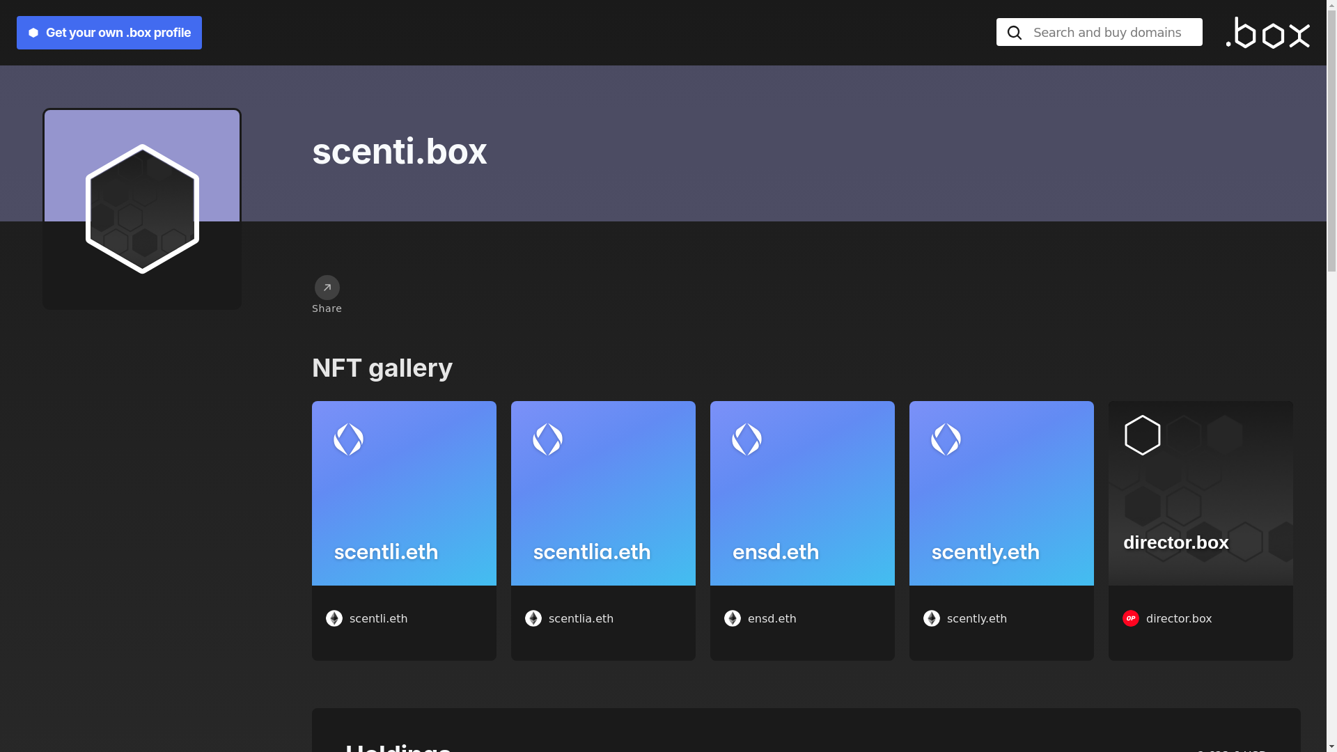Focus the Search and buy domains field
This screenshot has height=752, width=1337.
pos(1099,32)
